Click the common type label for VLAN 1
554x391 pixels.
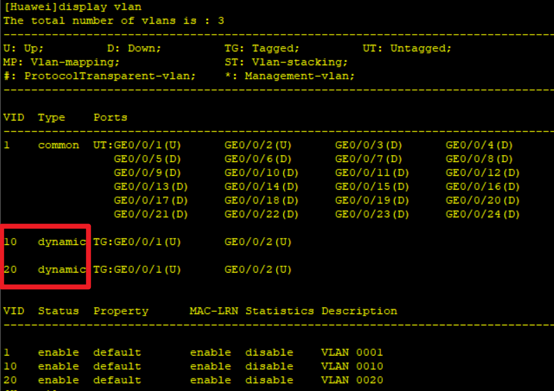(59, 145)
